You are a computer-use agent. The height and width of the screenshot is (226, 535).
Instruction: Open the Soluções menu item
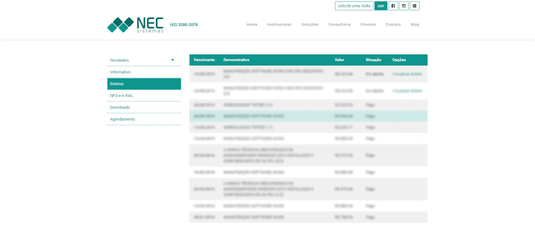310,24
